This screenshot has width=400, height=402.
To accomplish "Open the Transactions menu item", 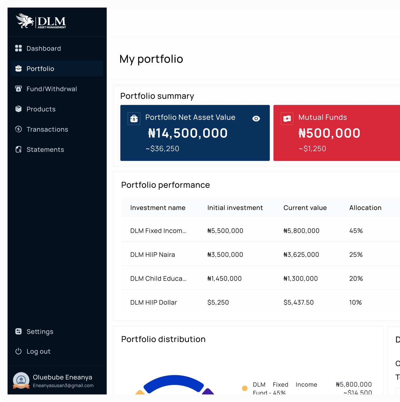I will tap(47, 129).
